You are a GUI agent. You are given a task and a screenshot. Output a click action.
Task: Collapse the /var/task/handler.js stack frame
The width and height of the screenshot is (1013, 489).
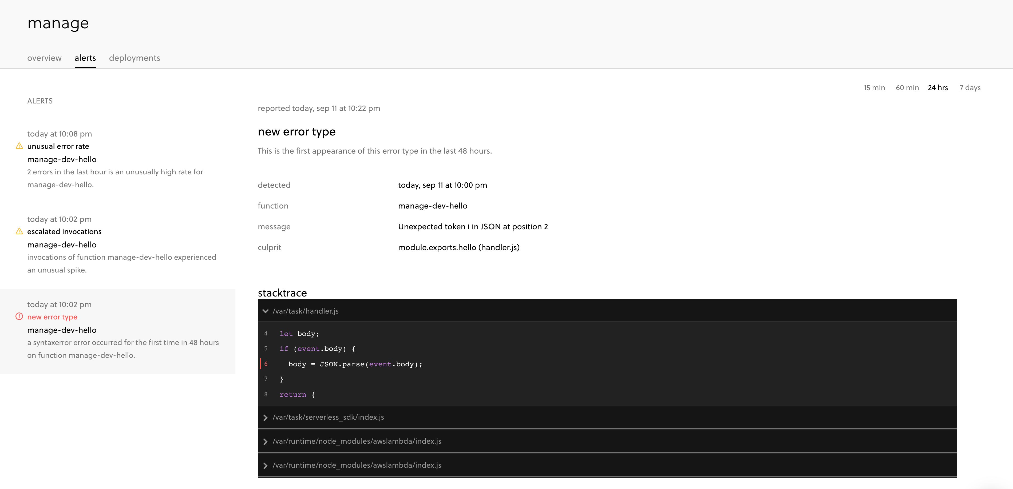pos(266,311)
